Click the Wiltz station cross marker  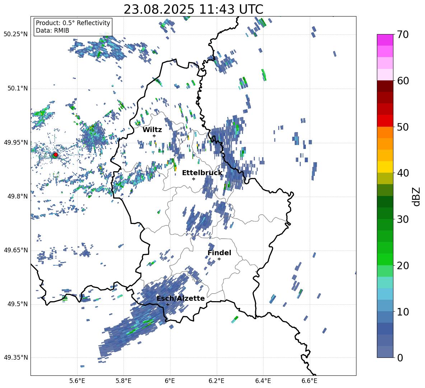154,136
